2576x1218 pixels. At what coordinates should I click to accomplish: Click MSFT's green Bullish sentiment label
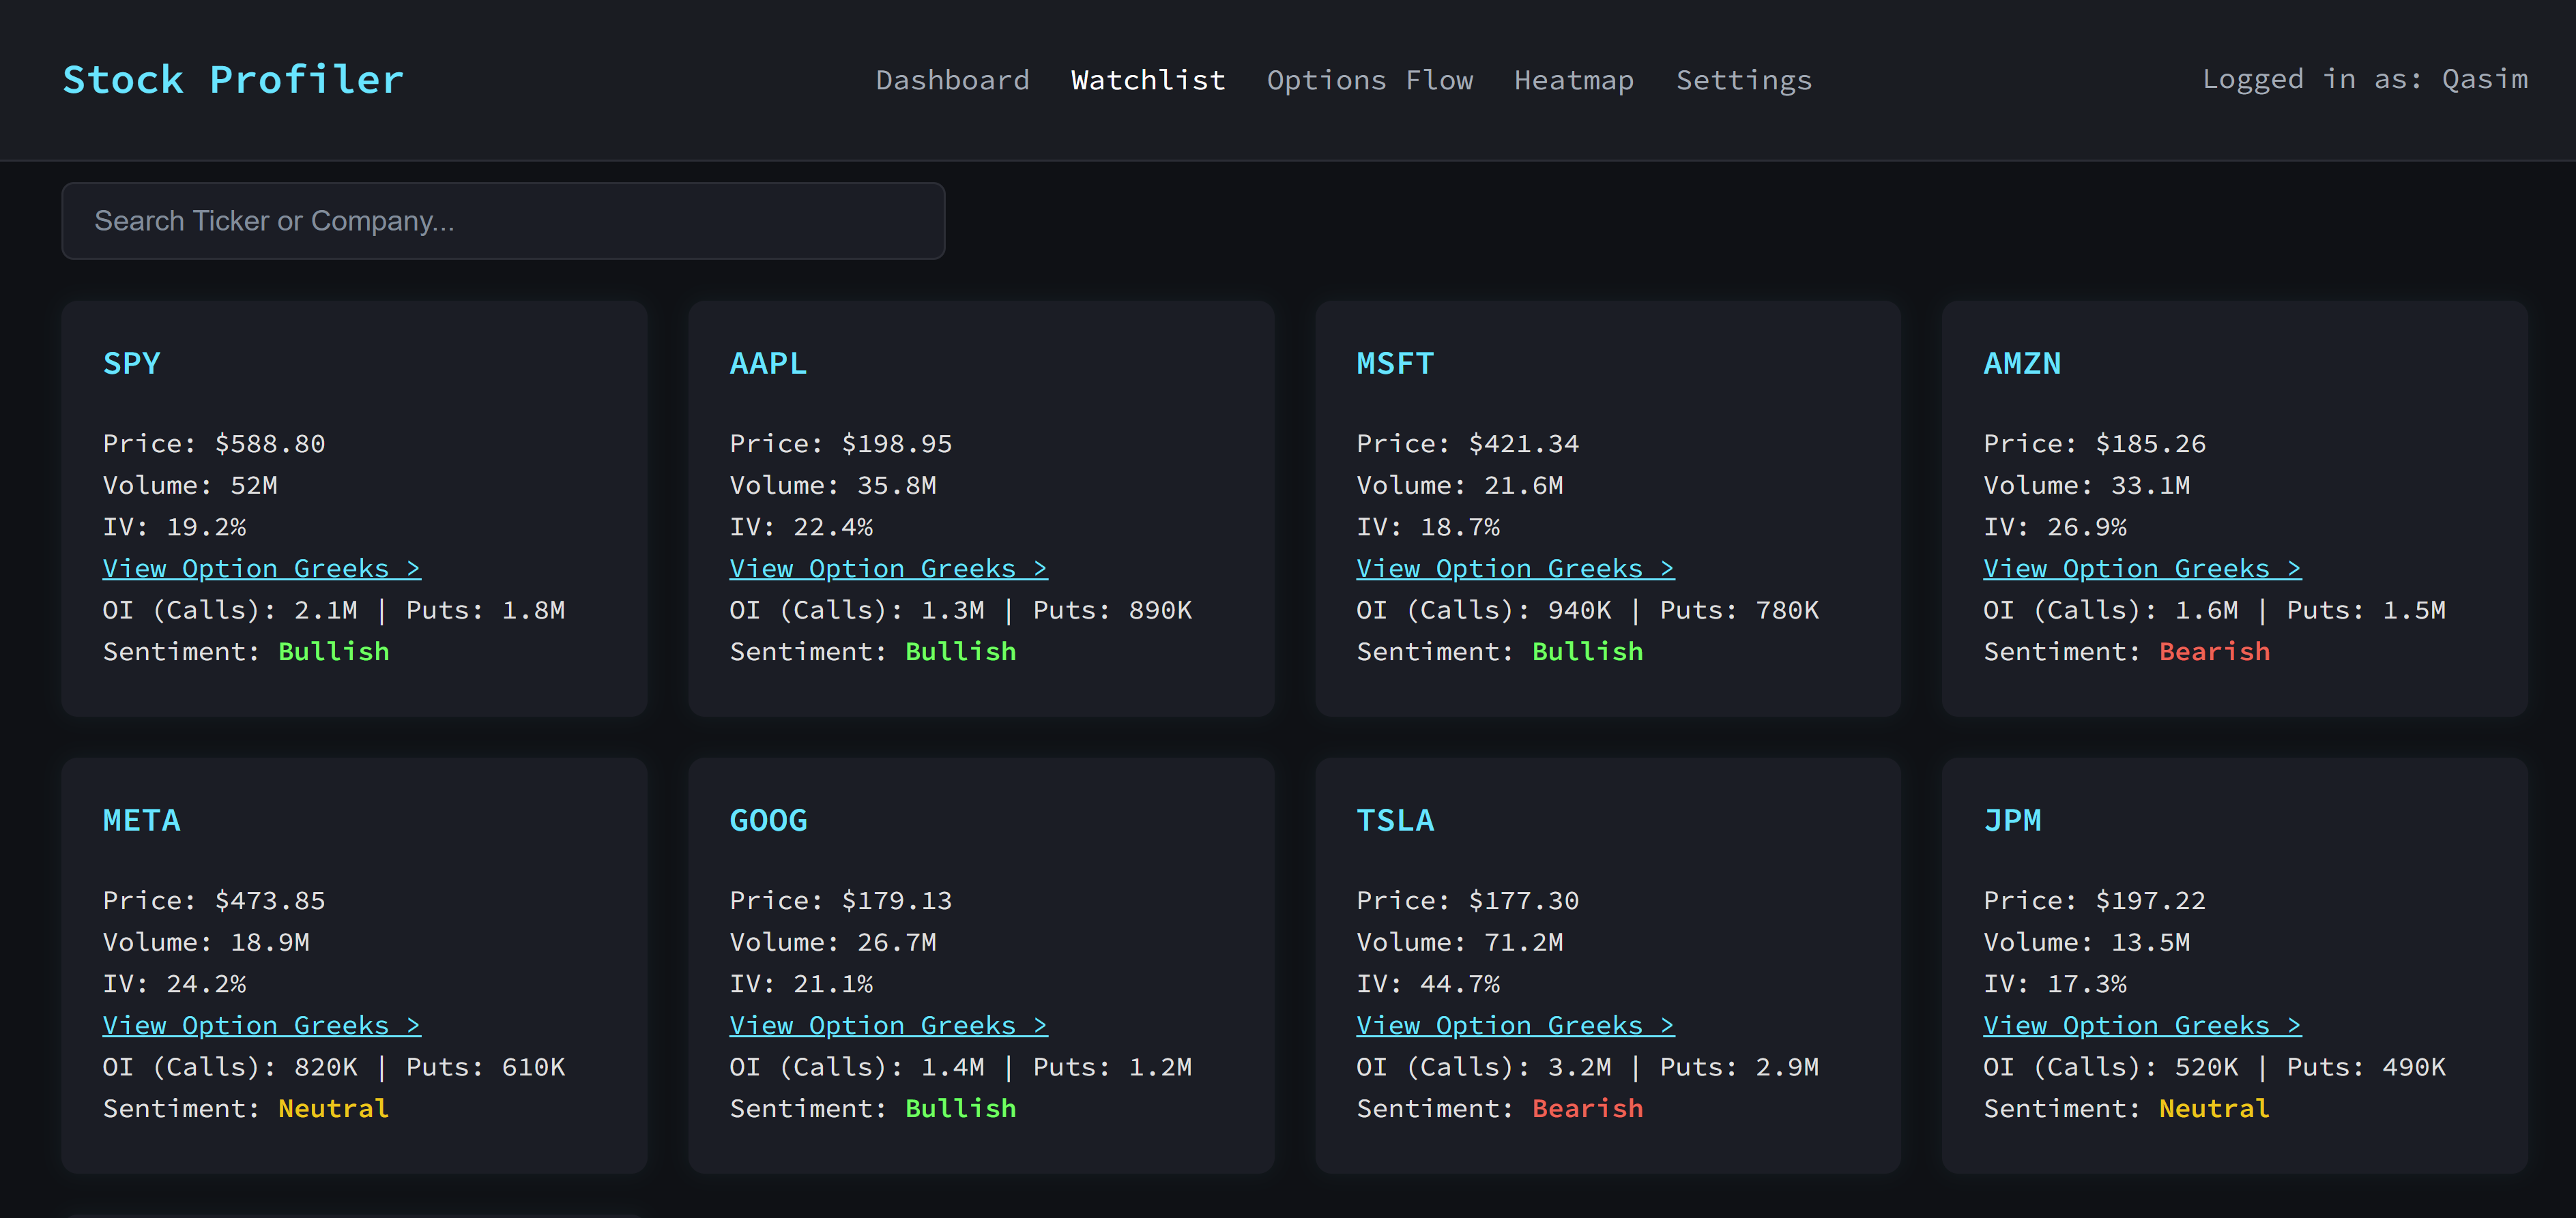pos(1588,651)
